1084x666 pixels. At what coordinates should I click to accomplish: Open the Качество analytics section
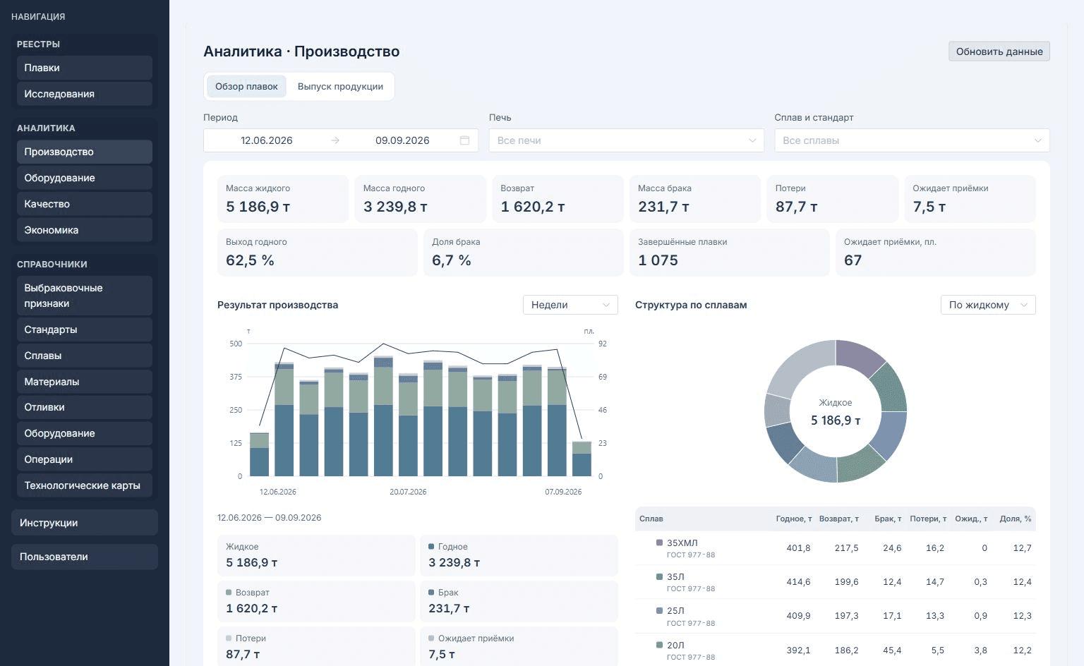(85, 204)
